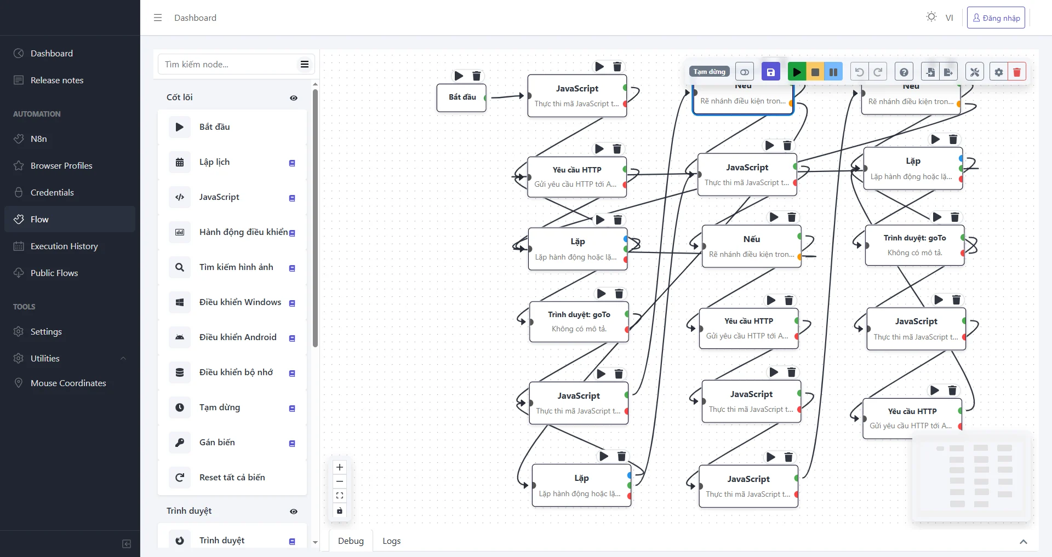Toggle light/dark theme sun icon

point(931,17)
